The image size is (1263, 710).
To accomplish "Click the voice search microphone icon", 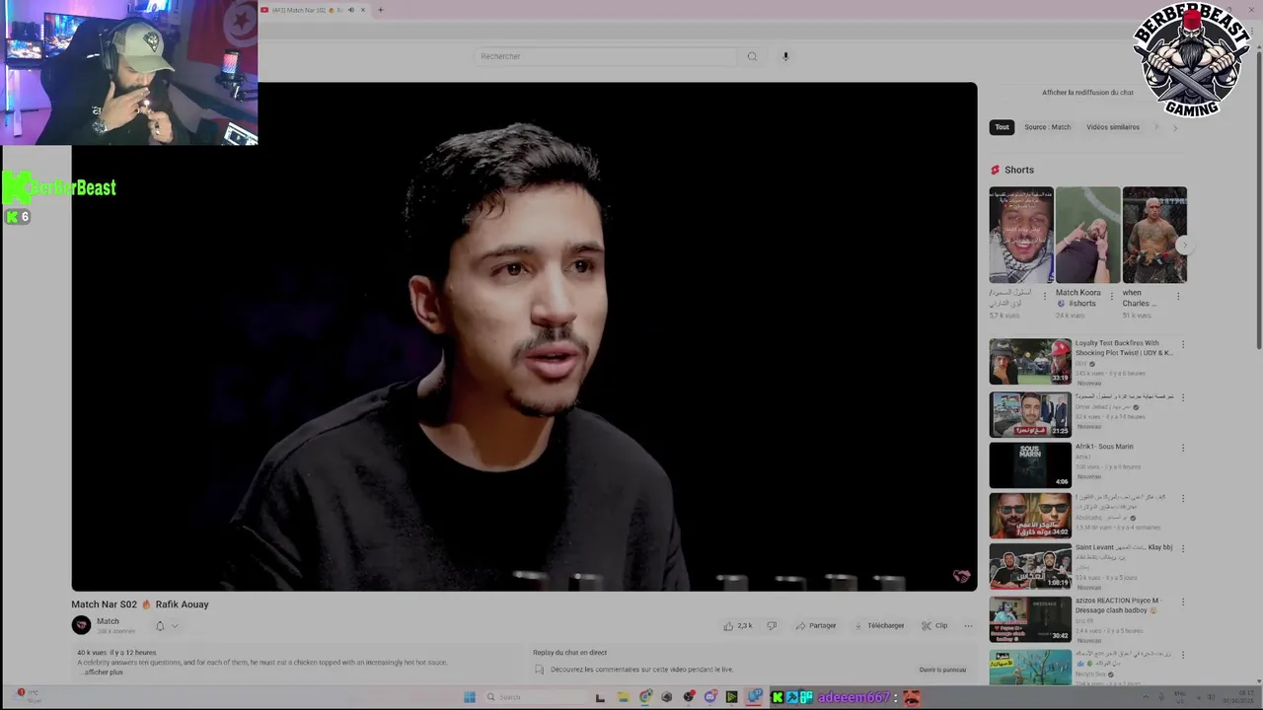I will (x=785, y=56).
